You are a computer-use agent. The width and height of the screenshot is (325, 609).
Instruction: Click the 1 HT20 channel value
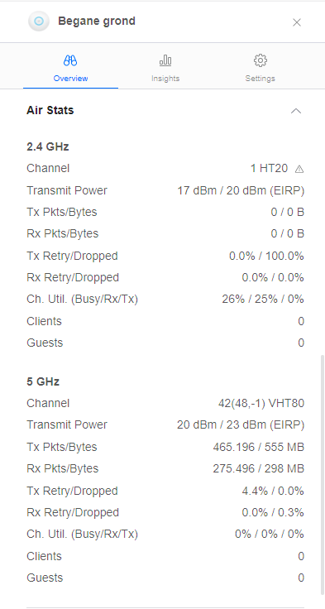click(x=269, y=168)
